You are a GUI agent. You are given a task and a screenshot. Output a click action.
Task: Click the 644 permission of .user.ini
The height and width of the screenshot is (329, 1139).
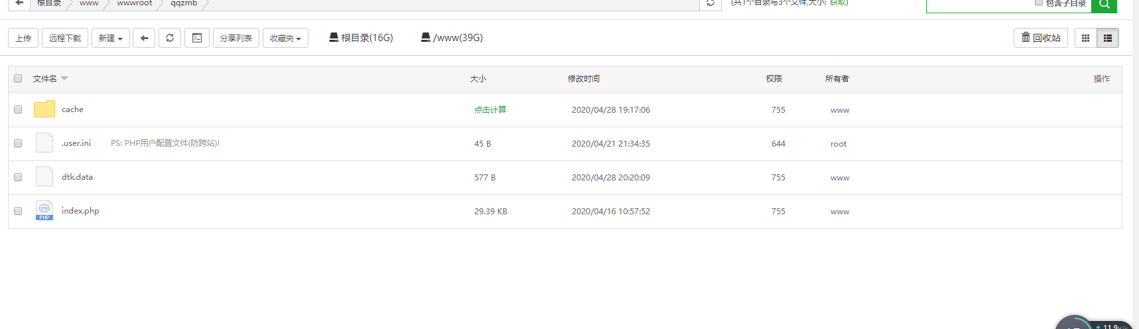pos(778,144)
